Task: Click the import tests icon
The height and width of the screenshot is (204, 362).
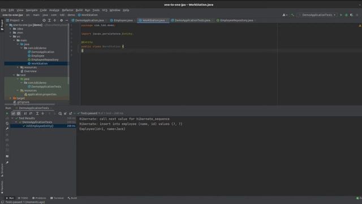Action: (x=66, y=113)
